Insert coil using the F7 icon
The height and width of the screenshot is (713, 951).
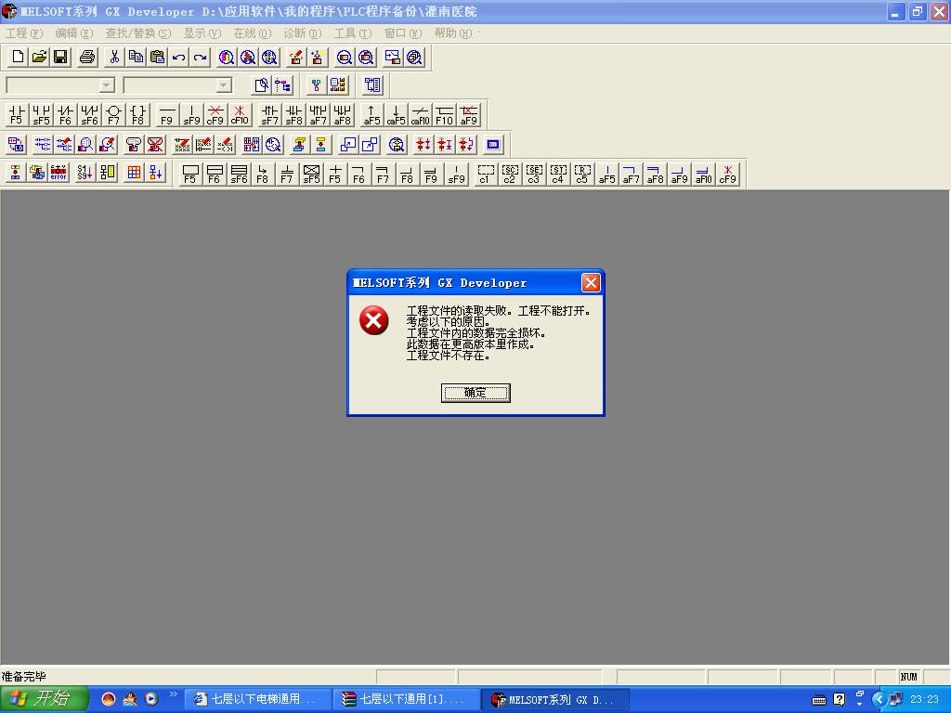113,115
